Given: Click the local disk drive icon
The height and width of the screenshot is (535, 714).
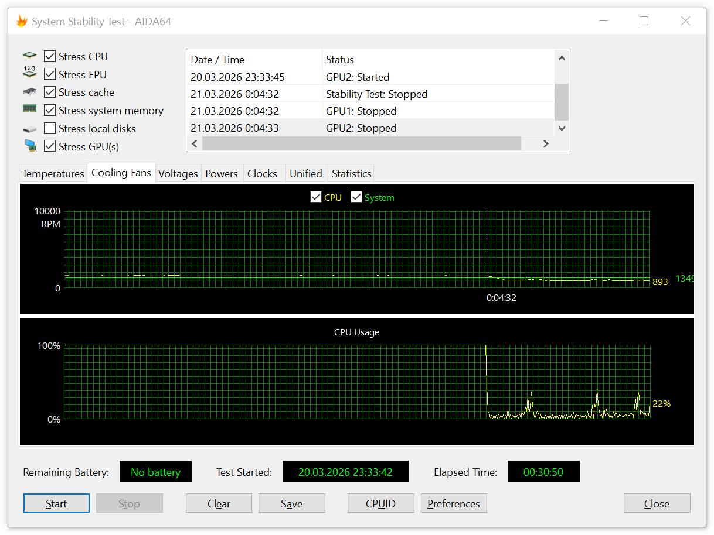Looking at the screenshot, I should (30, 129).
